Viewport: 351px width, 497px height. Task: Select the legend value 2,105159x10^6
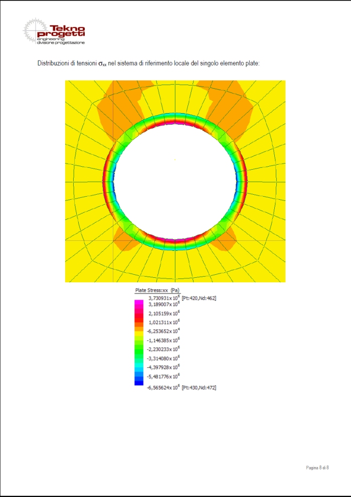tap(164, 313)
